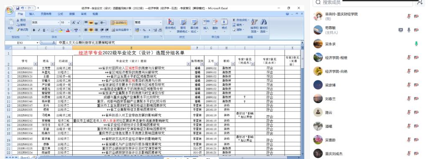The height and width of the screenshot is (159, 428).
Task: Click the font color red A swatch
Action: (68, 30)
